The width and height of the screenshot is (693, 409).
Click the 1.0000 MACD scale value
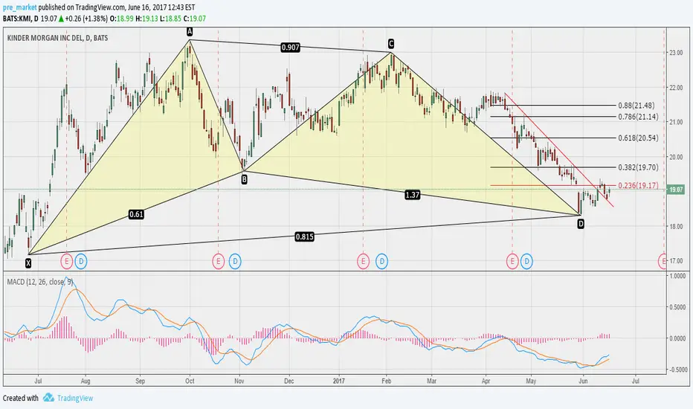click(x=677, y=276)
